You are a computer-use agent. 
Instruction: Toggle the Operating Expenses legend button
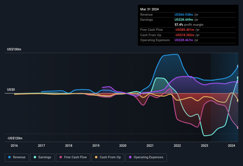(x=146, y=157)
